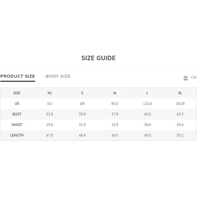The width and height of the screenshot is (197, 197).
Task: Select the LENGTH row label
Action: coord(17,135)
